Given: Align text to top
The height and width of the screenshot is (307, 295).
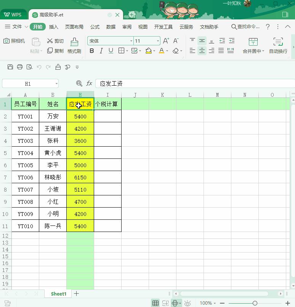Looking at the screenshot, I should (192, 41).
